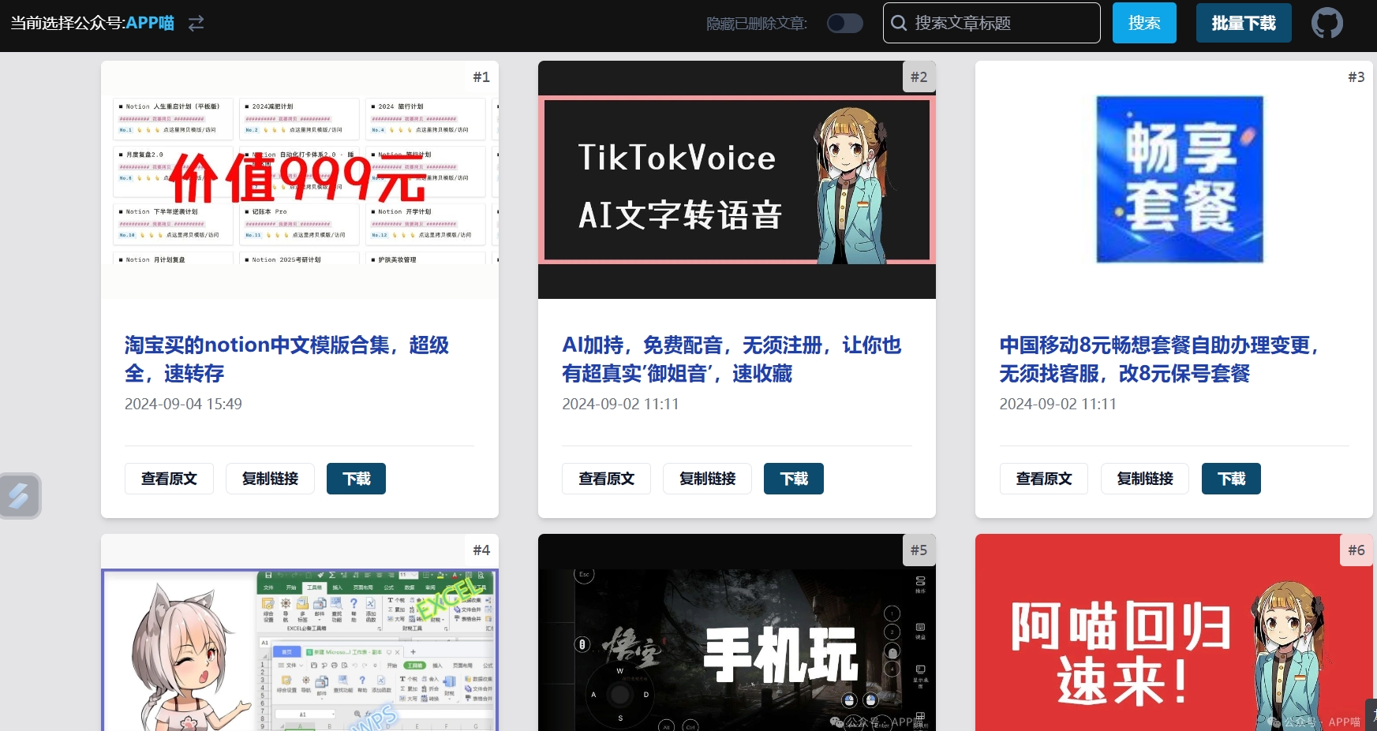Type in the article title search field

(1002, 23)
